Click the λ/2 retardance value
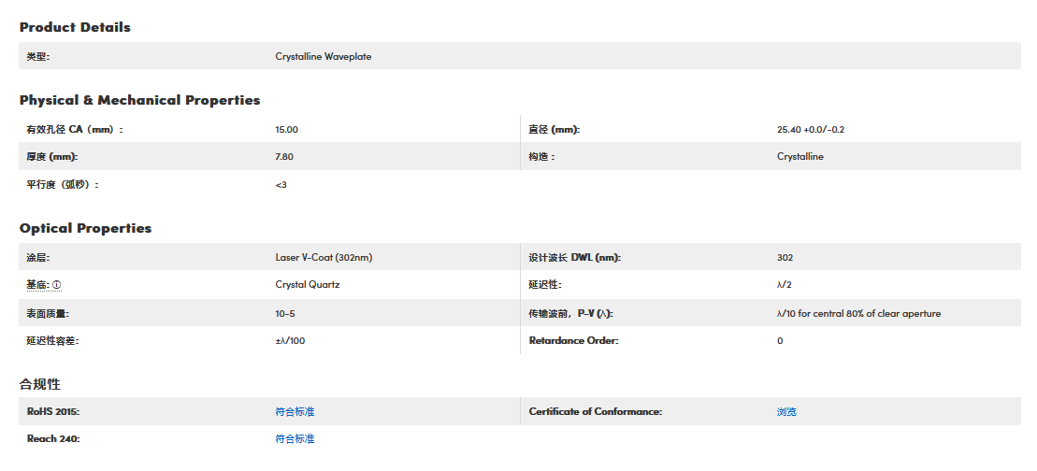This screenshot has width=1037, height=471. (785, 284)
